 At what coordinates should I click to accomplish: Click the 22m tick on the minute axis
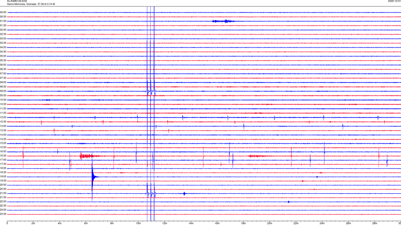[x=296, y=223]
